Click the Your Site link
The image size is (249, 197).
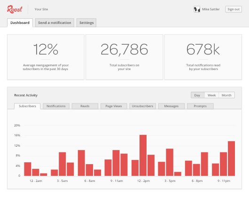point(41,9)
